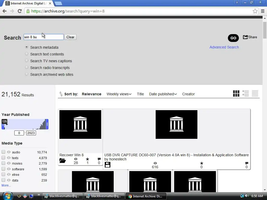This screenshot has height=200, width=267.
Task: Click folder icon on Recover Win 8
Action: (x=63, y=160)
